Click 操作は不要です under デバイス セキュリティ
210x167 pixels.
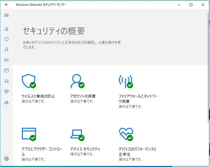tap(82, 154)
